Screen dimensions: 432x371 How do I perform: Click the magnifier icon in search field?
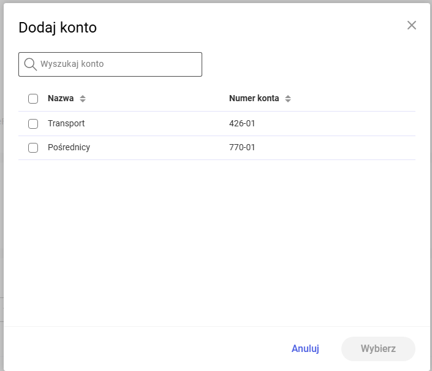30,64
